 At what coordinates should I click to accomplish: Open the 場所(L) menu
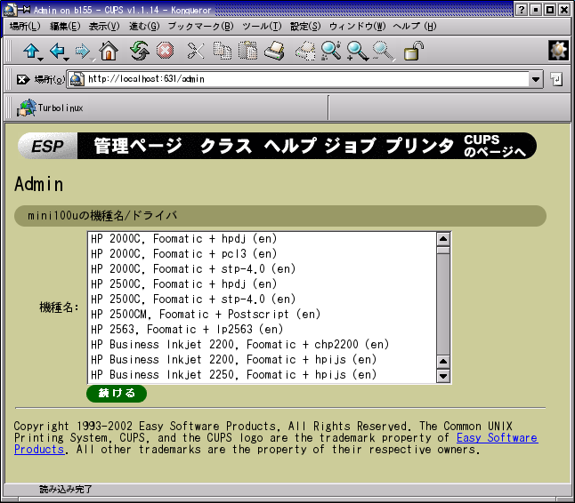click(x=25, y=26)
